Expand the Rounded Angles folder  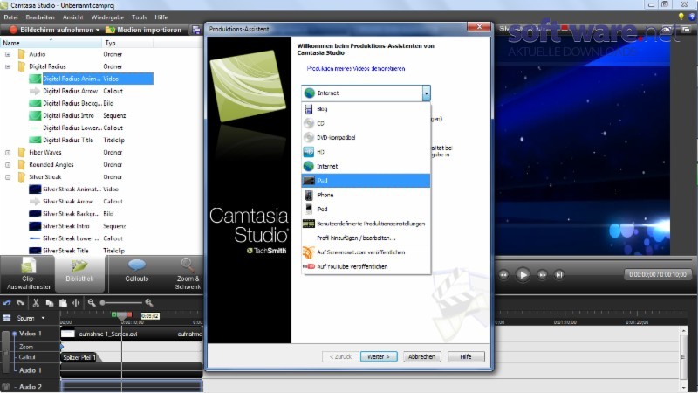click(x=8, y=165)
